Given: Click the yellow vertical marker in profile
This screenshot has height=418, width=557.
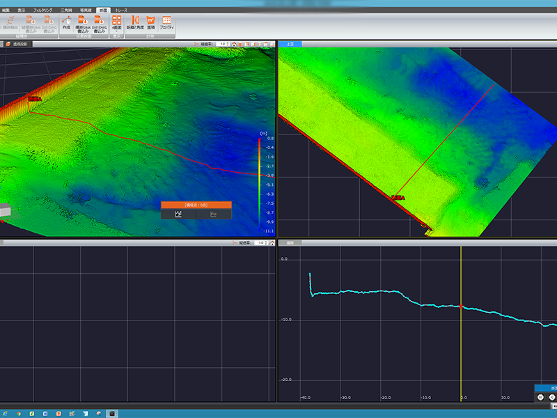Looking at the screenshot, I should pyautogui.click(x=461, y=323).
